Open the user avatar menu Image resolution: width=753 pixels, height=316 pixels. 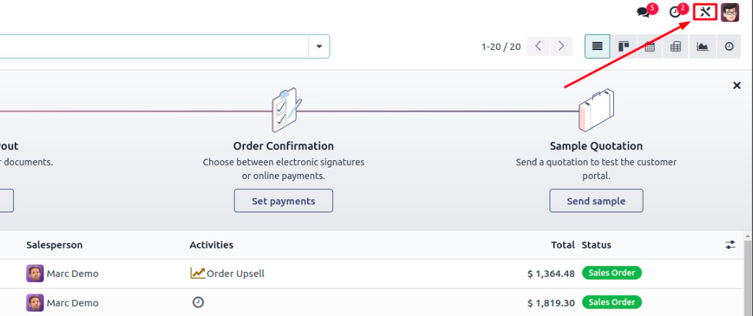click(730, 12)
